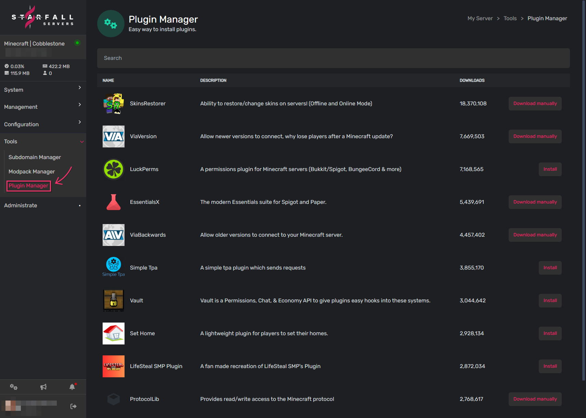Click the Vault chest icon
The width and height of the screenshot is (586, 418).
pyautogui.click(x=114, y=301)
